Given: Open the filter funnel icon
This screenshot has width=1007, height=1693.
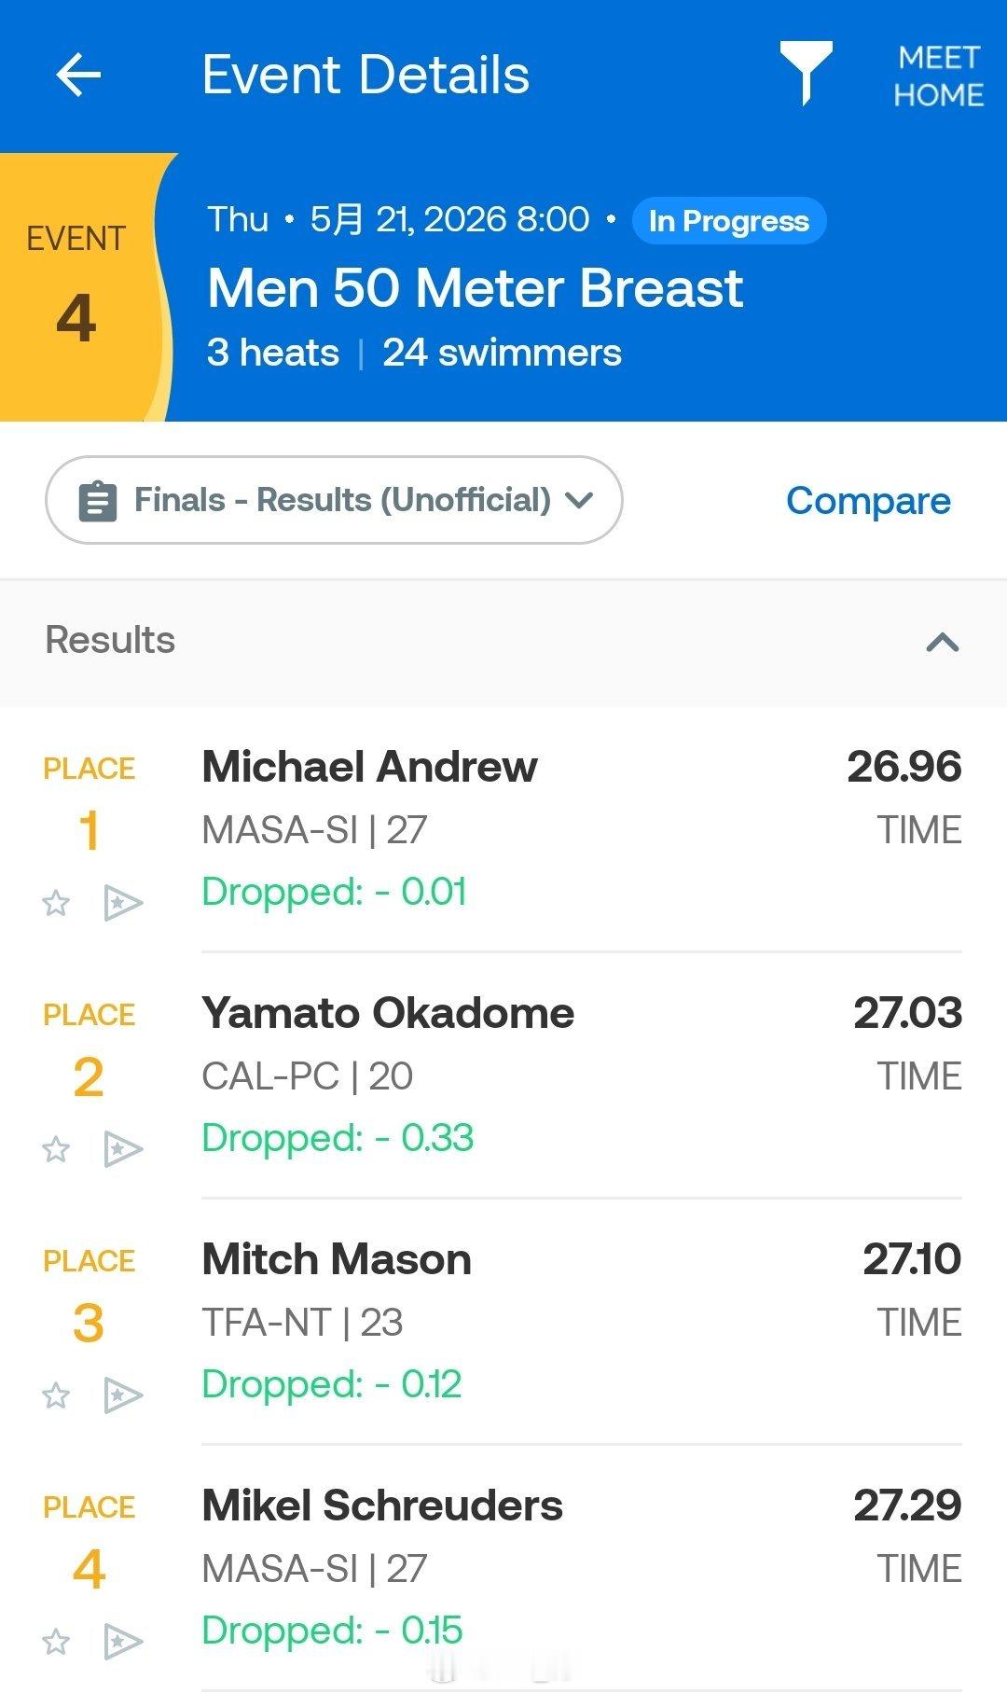Looking at the screenshot, I should pos(806,73).
